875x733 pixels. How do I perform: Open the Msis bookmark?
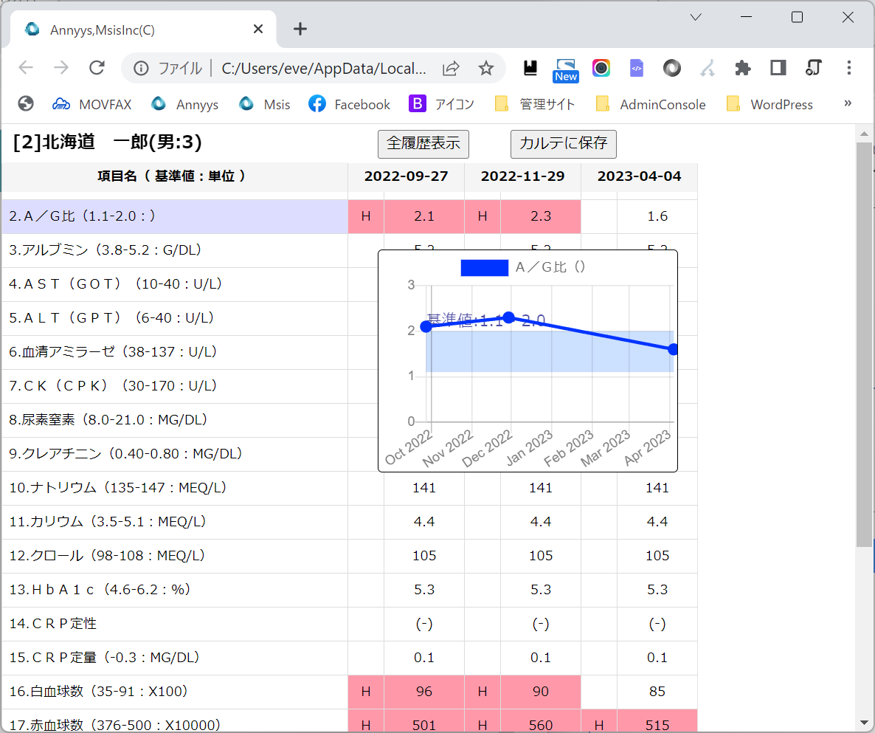(265, 104)
